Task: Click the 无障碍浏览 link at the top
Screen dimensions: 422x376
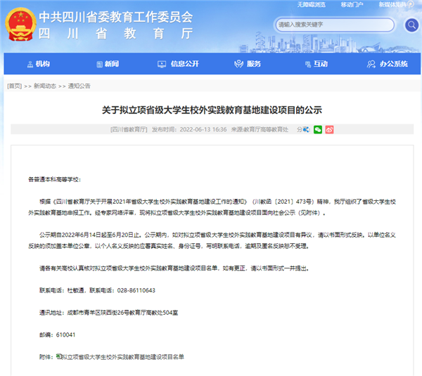Action: pyautogui.click(x=312, y=5)
